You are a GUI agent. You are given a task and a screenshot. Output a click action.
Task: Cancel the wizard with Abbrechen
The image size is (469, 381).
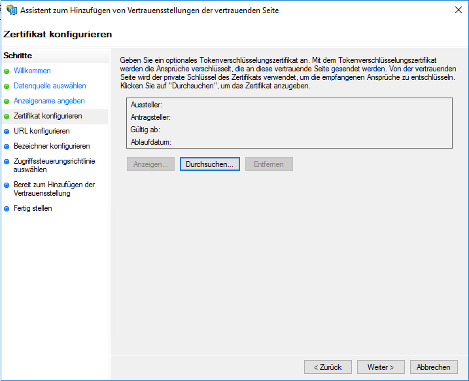[x=433, y=367]
